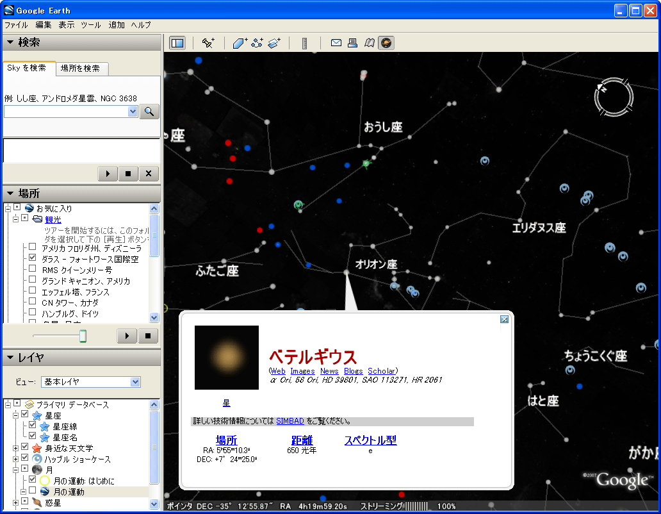Switch between Sky and Earth mode
The image size is (661, 514).
tap(386, 43)
